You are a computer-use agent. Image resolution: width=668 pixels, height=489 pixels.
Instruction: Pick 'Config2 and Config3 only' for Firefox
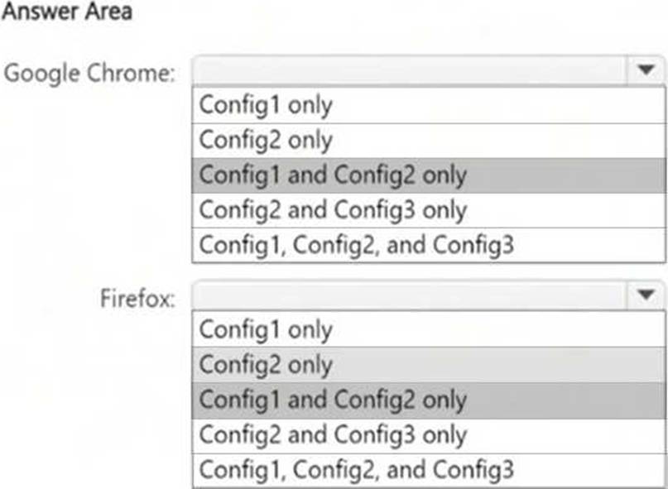(333, 435)
